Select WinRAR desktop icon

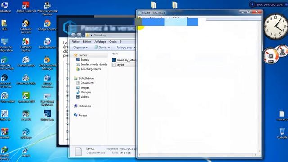4,134
